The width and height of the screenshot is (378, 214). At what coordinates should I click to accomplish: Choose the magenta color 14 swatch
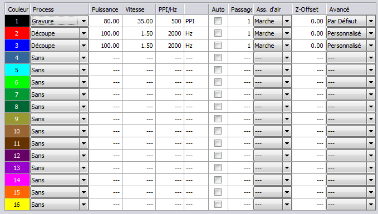[17, 180]
